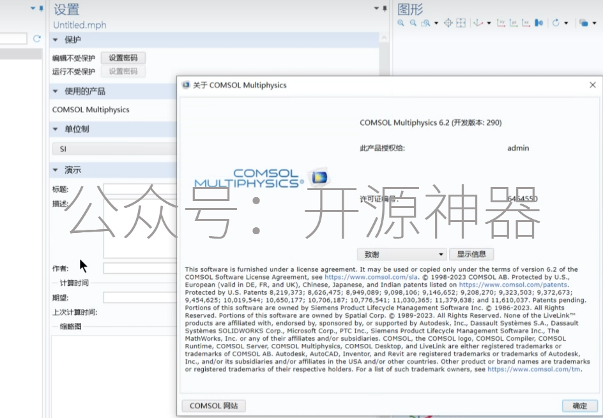Pin the Settings panel with pin icon
Viewport: 603px width, 418px height.
click(385, 8)
